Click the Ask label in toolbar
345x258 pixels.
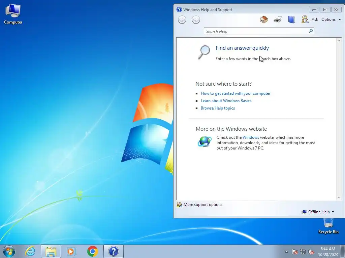point(315,19)
